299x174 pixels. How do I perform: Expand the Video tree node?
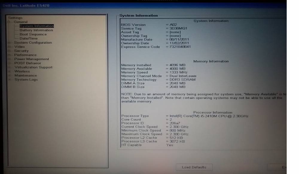tap(9, 47)
